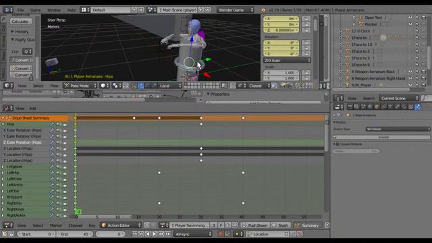Open the pivot point selector in viewport header
Screen dimensions: 432x243
coord(117,86)
